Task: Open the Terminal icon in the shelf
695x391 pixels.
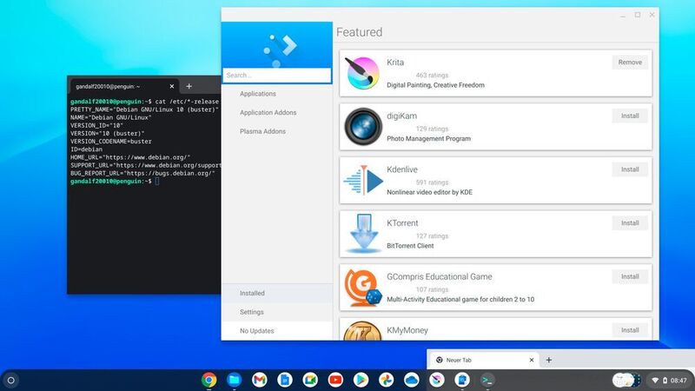Action: [487, 380]
